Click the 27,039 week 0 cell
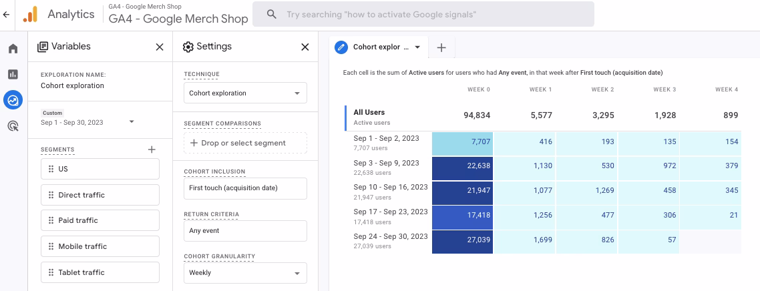Viewport: 760px width, 291px height. point(462,242)
